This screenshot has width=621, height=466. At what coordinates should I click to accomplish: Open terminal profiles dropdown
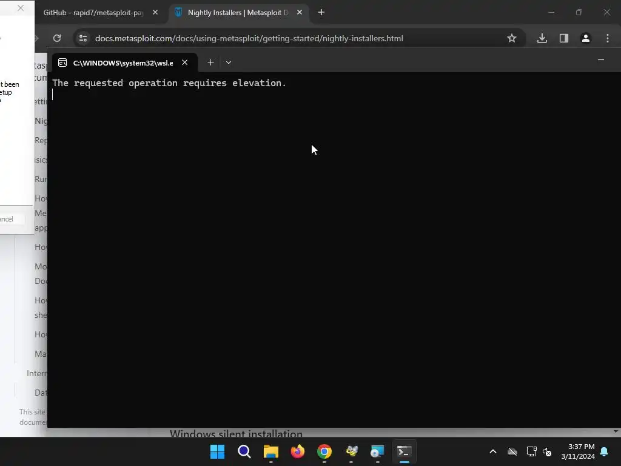point(229,62)
